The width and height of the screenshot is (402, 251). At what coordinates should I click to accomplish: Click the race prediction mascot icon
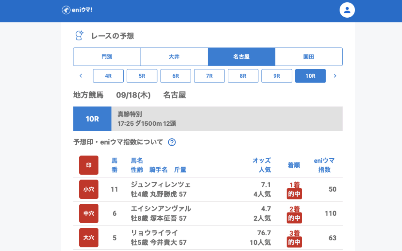(80, 36)
